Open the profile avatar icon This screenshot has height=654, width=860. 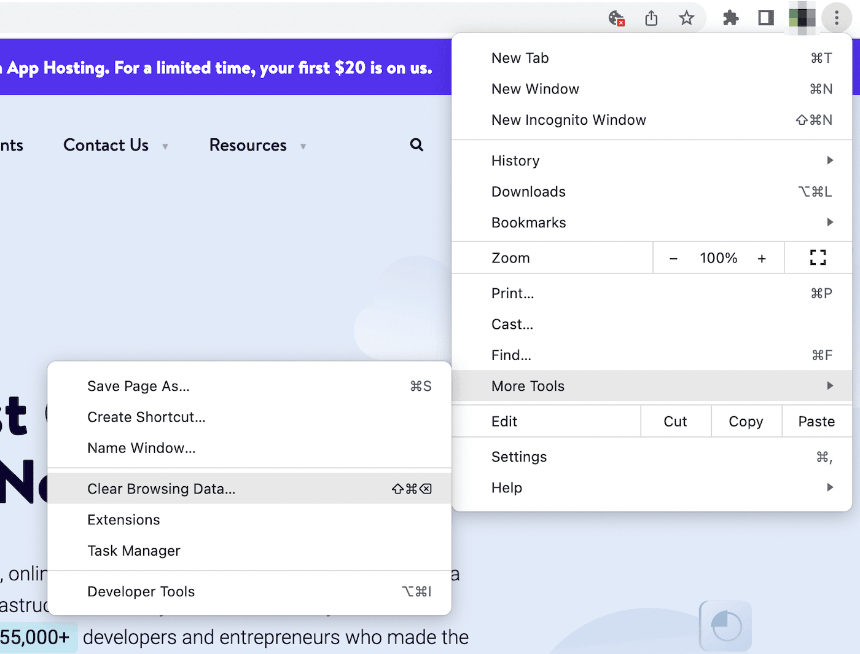click(801, 18)
